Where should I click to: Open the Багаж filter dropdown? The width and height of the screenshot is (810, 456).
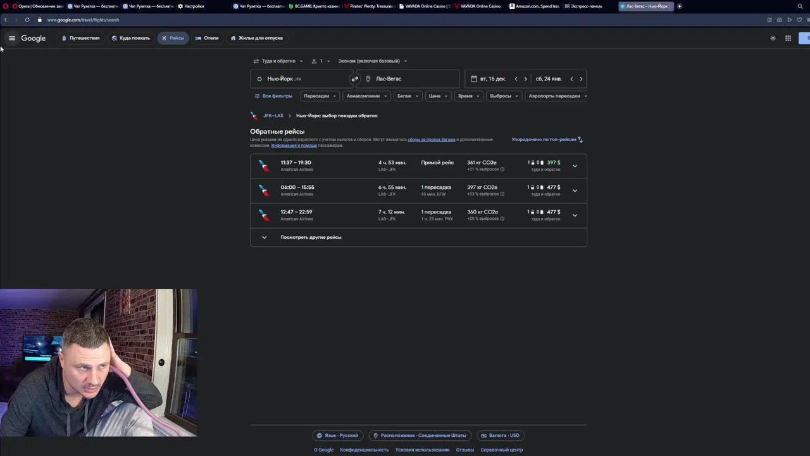(x=408, y=96)
